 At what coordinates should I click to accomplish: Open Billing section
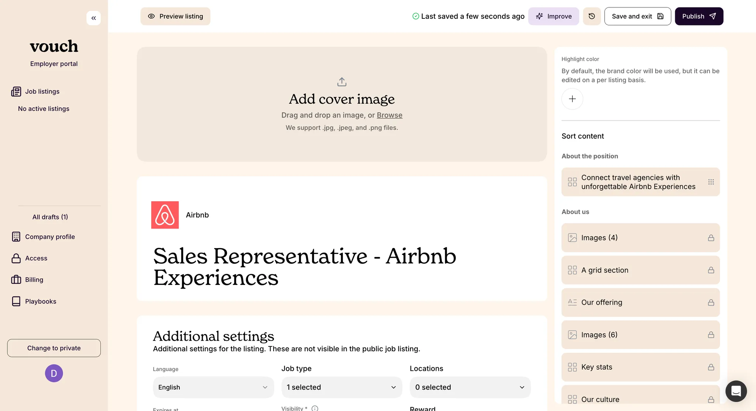(x=34, y=280)
